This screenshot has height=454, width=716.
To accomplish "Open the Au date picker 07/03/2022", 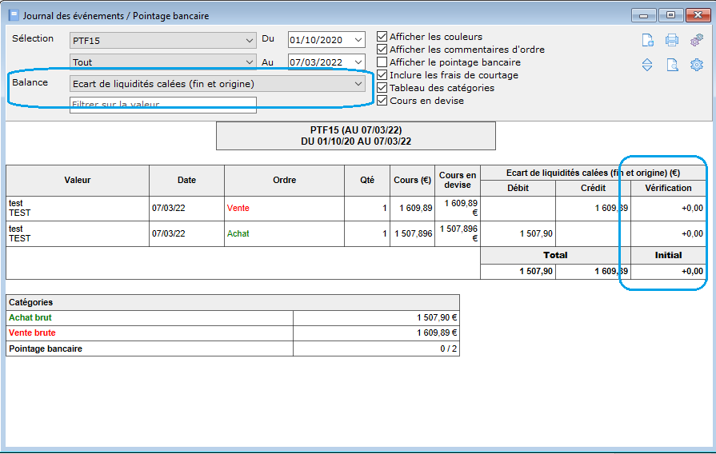I will tap(326, 61).
